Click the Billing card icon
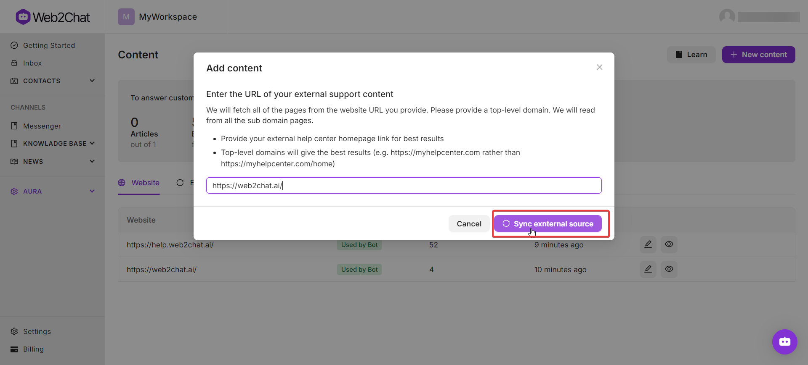The width and height of the screenshot is (808, 365). coord(14,349)
